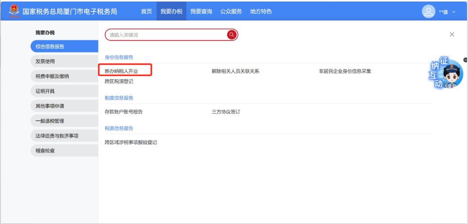
Task: Open 跨区税源登记 link
Action: 119,81
